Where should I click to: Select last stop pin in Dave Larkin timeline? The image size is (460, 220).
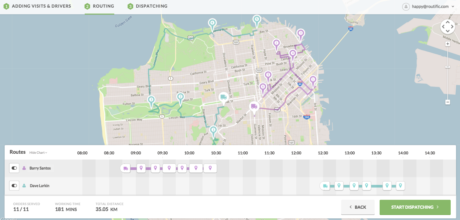pos(401,186)
